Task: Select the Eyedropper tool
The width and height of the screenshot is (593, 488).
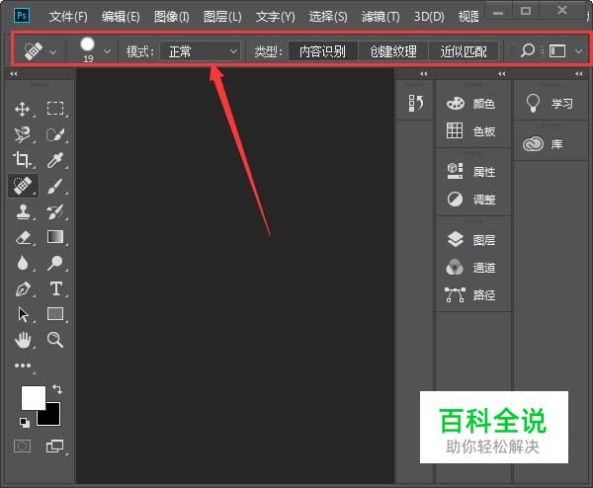Action: (55, 160)
